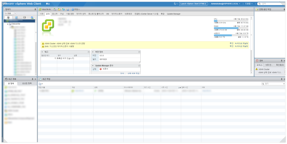This screenshot has width=287, height=144.
Task: Click the fourth toolbar icon before 작업
Action: pos(68,9)
